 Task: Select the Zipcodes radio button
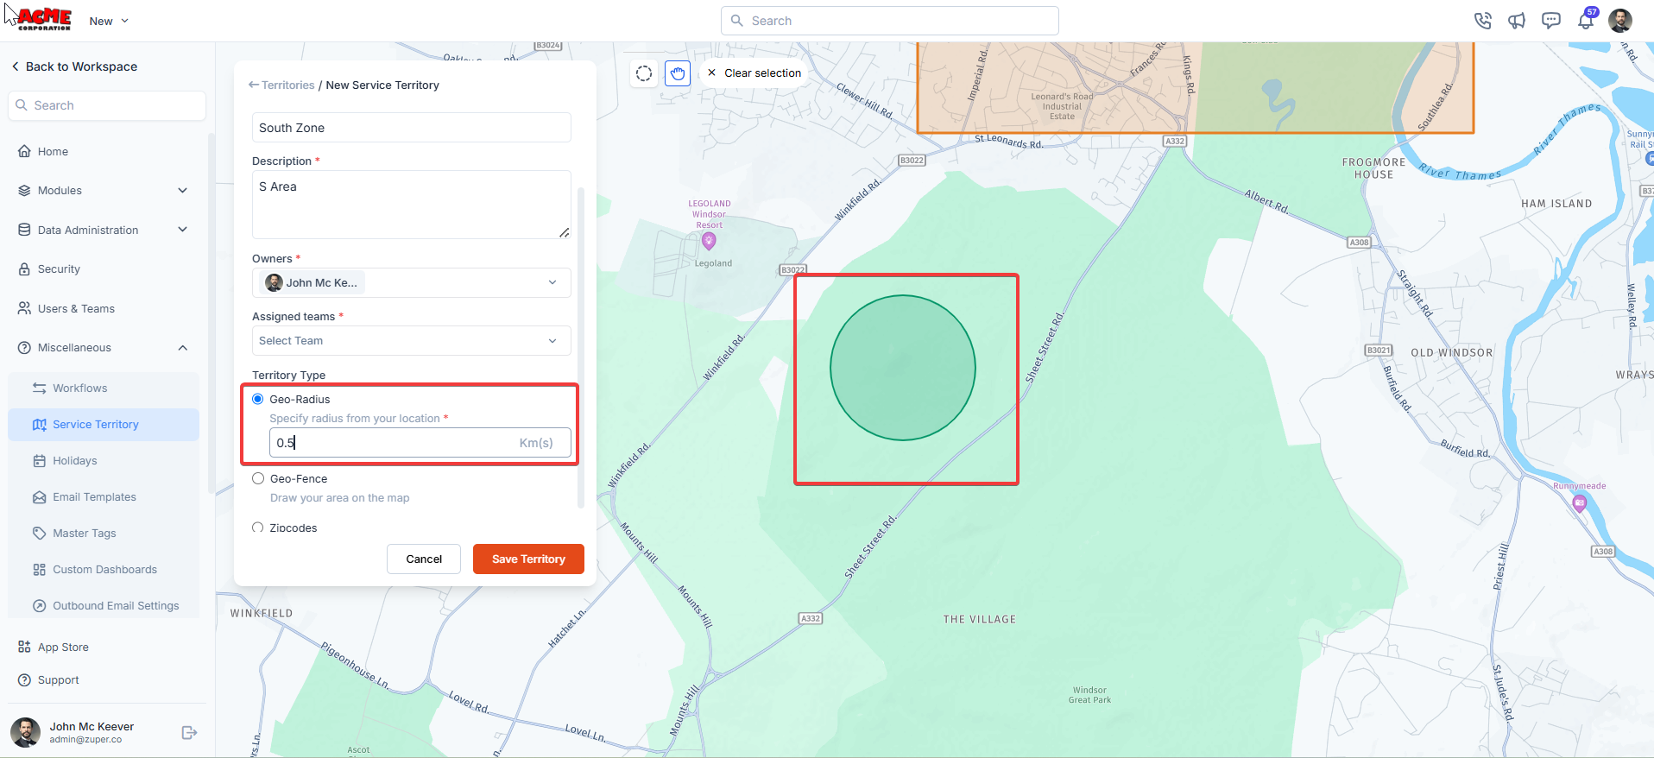pyautogui.click(x=258, y=527)
